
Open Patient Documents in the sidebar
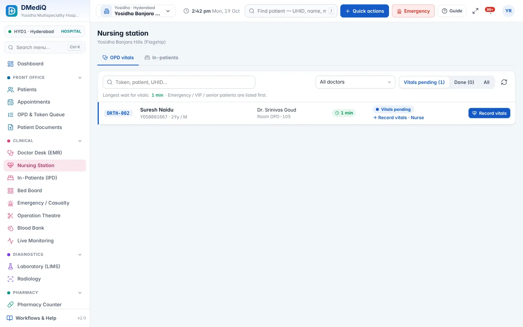pyautogui.click(x=45, y=127)
